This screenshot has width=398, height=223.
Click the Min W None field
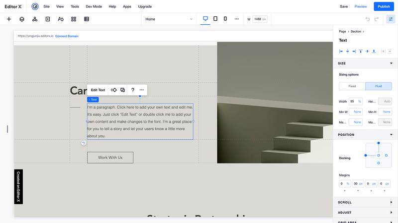pyautogui.click(x=355, y=112)
